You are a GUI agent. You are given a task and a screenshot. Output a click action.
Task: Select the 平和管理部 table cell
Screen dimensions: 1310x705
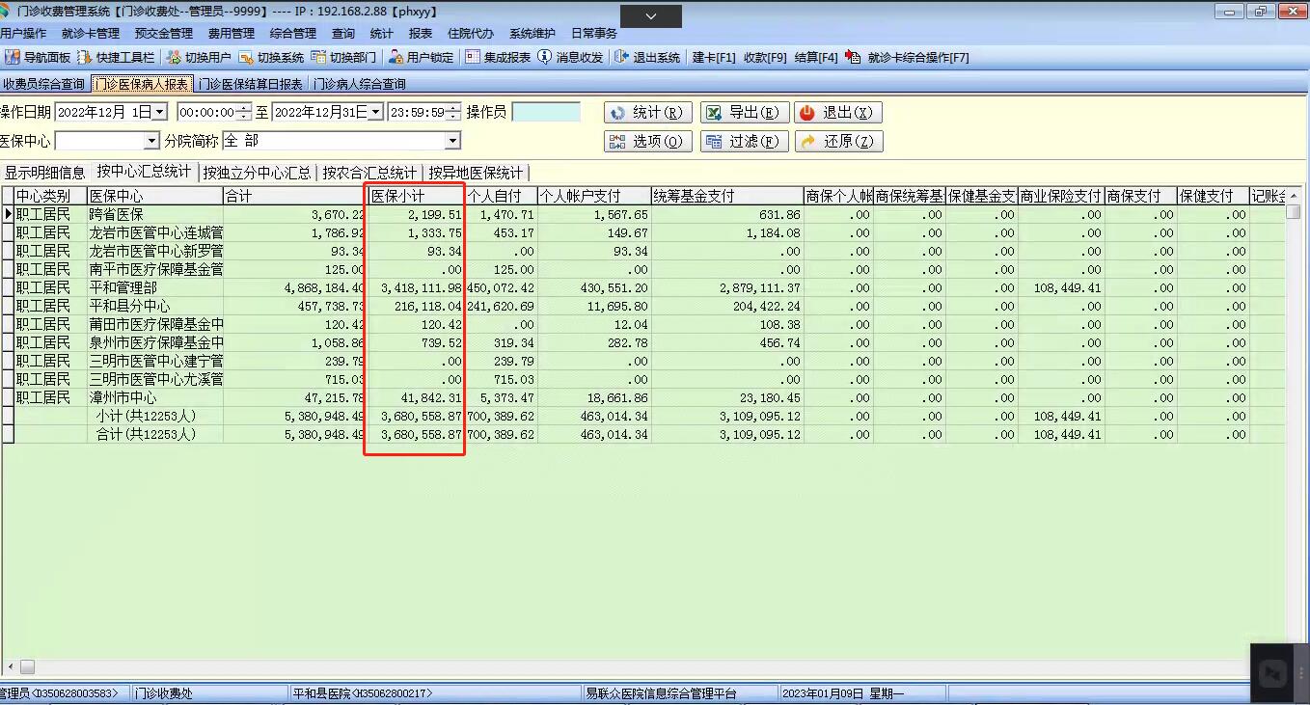pyautogui.click(x=155, y=287)
